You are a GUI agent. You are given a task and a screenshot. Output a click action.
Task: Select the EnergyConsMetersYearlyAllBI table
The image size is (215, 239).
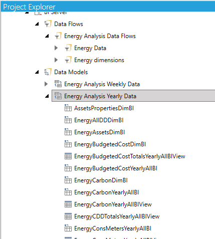113,228
